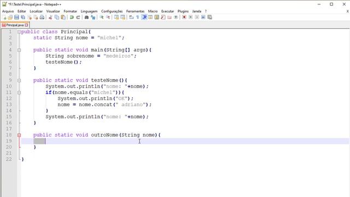
Task: Start macro recording
Action: click(184, 17)
